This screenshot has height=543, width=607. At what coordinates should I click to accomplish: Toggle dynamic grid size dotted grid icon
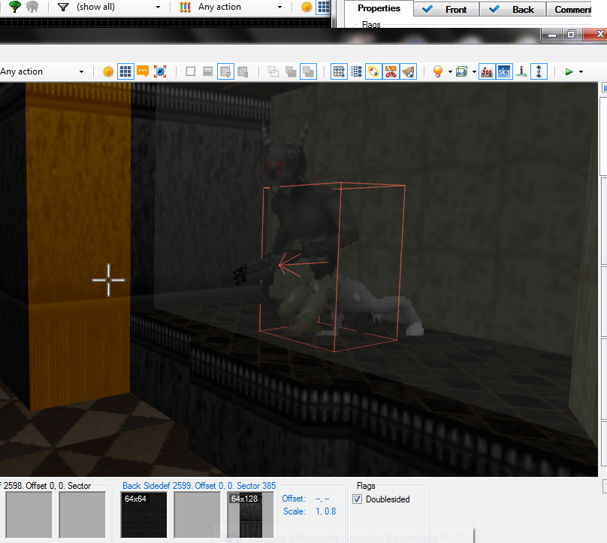coord(356,71)
